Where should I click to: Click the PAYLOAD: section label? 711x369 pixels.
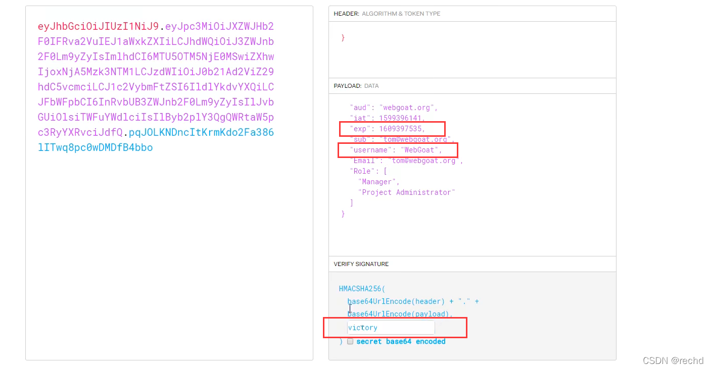348,86
